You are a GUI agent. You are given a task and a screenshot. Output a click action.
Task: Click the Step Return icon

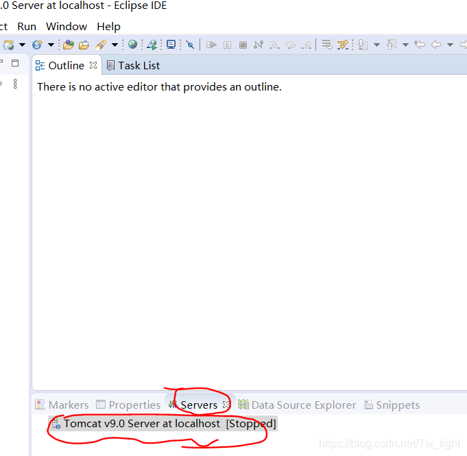tap(306, 45)
